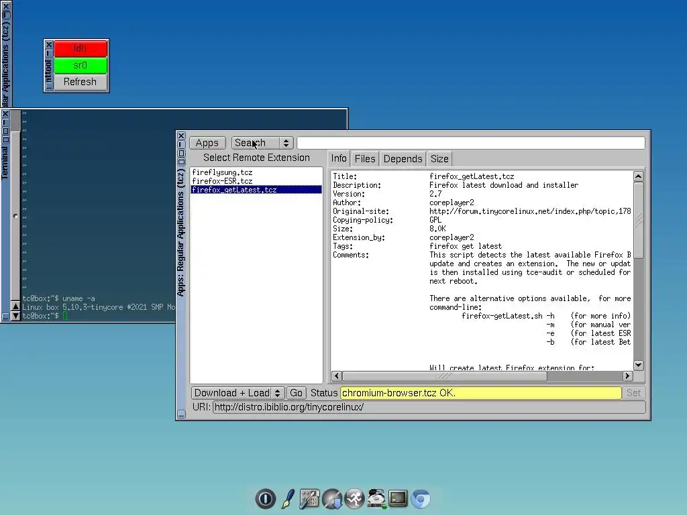Launch the Chromium browser icon in dock
Image resolution: width=687 pixels, height=515 pixels.
pyautogui.click(x=421, y=499)
